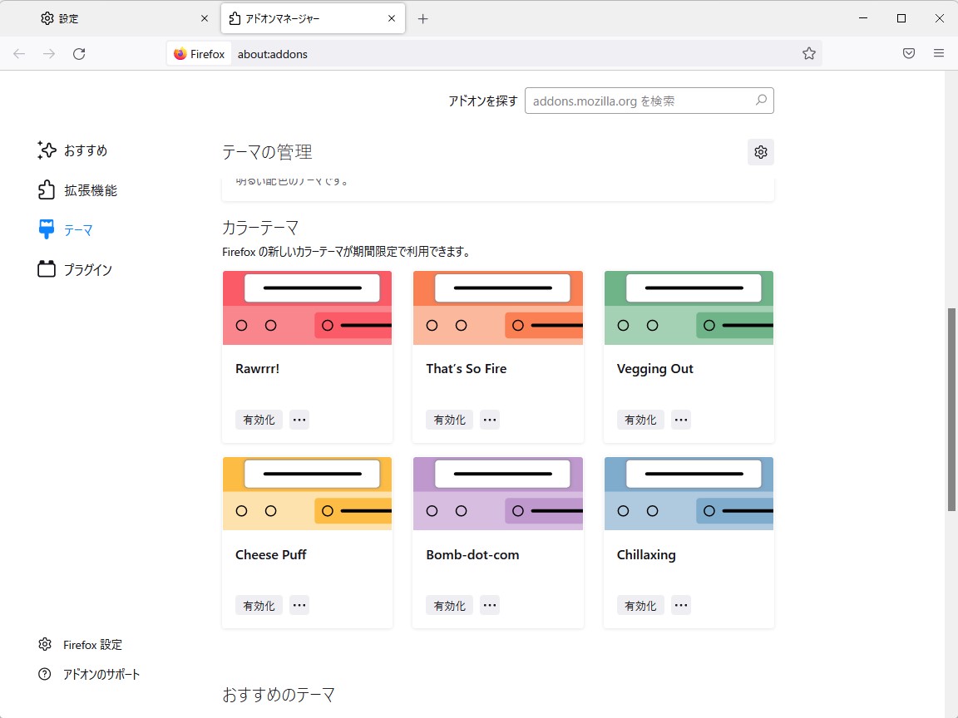Reload the about:addons page
This screenshot has height=718, width=958.
pyautogui.click(x=79, y=53)
